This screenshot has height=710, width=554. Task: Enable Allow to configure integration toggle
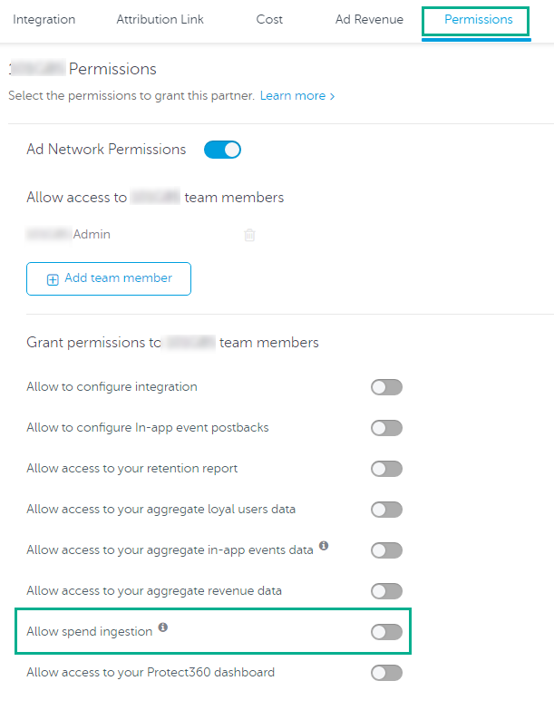click(x=386, y=387)
